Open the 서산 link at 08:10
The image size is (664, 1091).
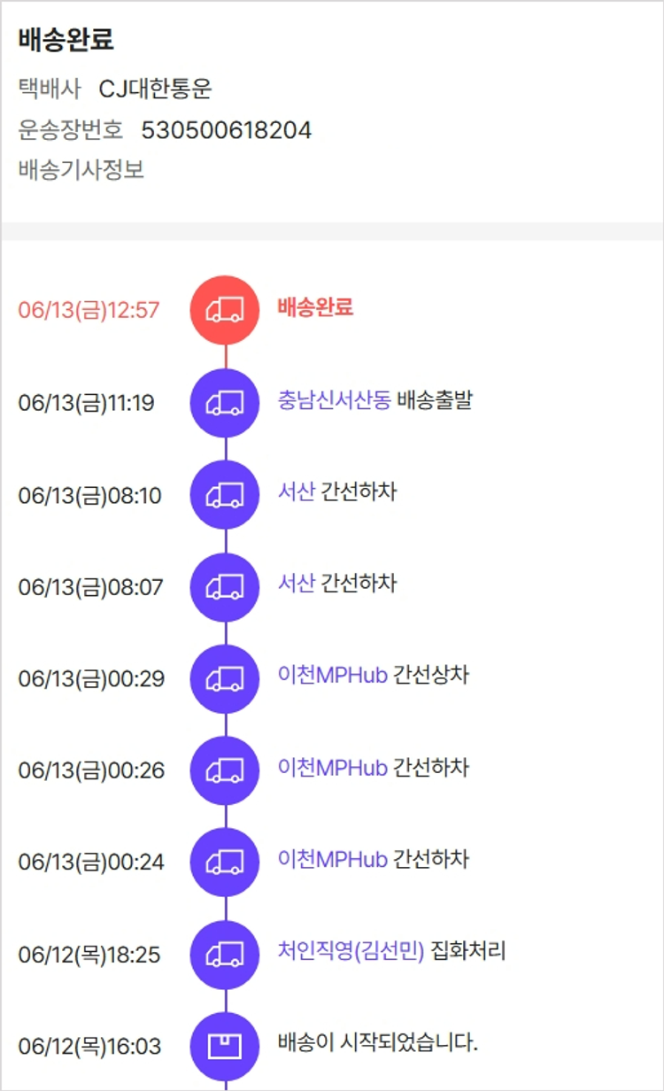coord(296,491)
